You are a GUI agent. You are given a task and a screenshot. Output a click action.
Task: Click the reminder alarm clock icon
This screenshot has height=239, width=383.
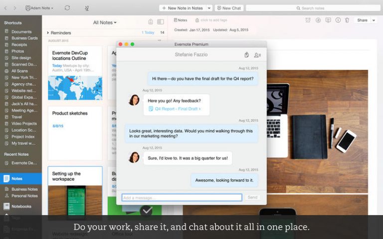click(x=308, y=20)
